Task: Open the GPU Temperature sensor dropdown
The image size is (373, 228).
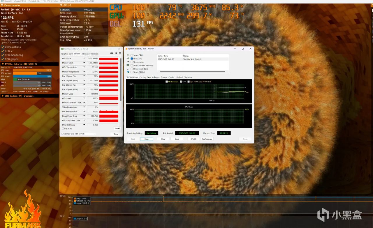Action: coord(84,67)
